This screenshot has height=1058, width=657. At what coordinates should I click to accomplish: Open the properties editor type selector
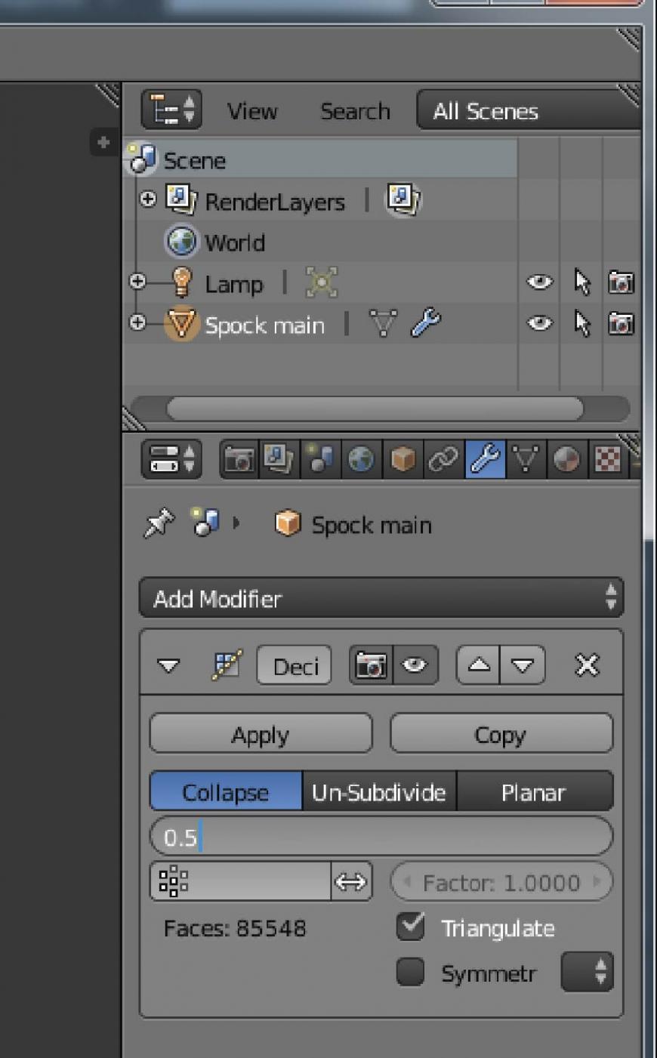click(x=171, y=459)
